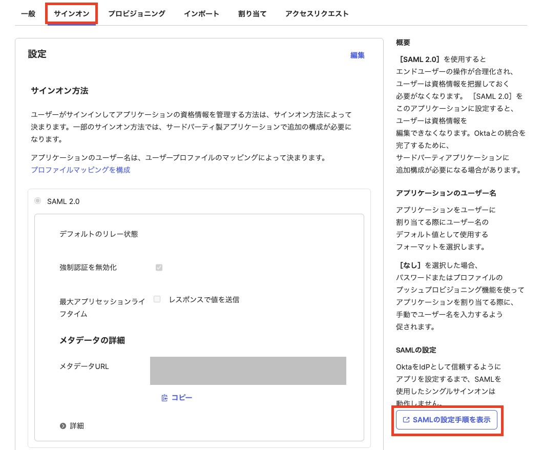Open the インポート tab
The height and width of the screenshot is (450, 543).
(201, 14)
